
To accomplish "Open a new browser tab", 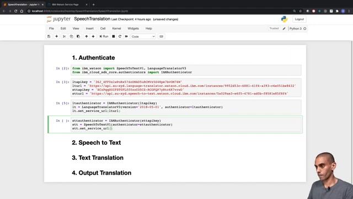I will [x=93, y=4].
